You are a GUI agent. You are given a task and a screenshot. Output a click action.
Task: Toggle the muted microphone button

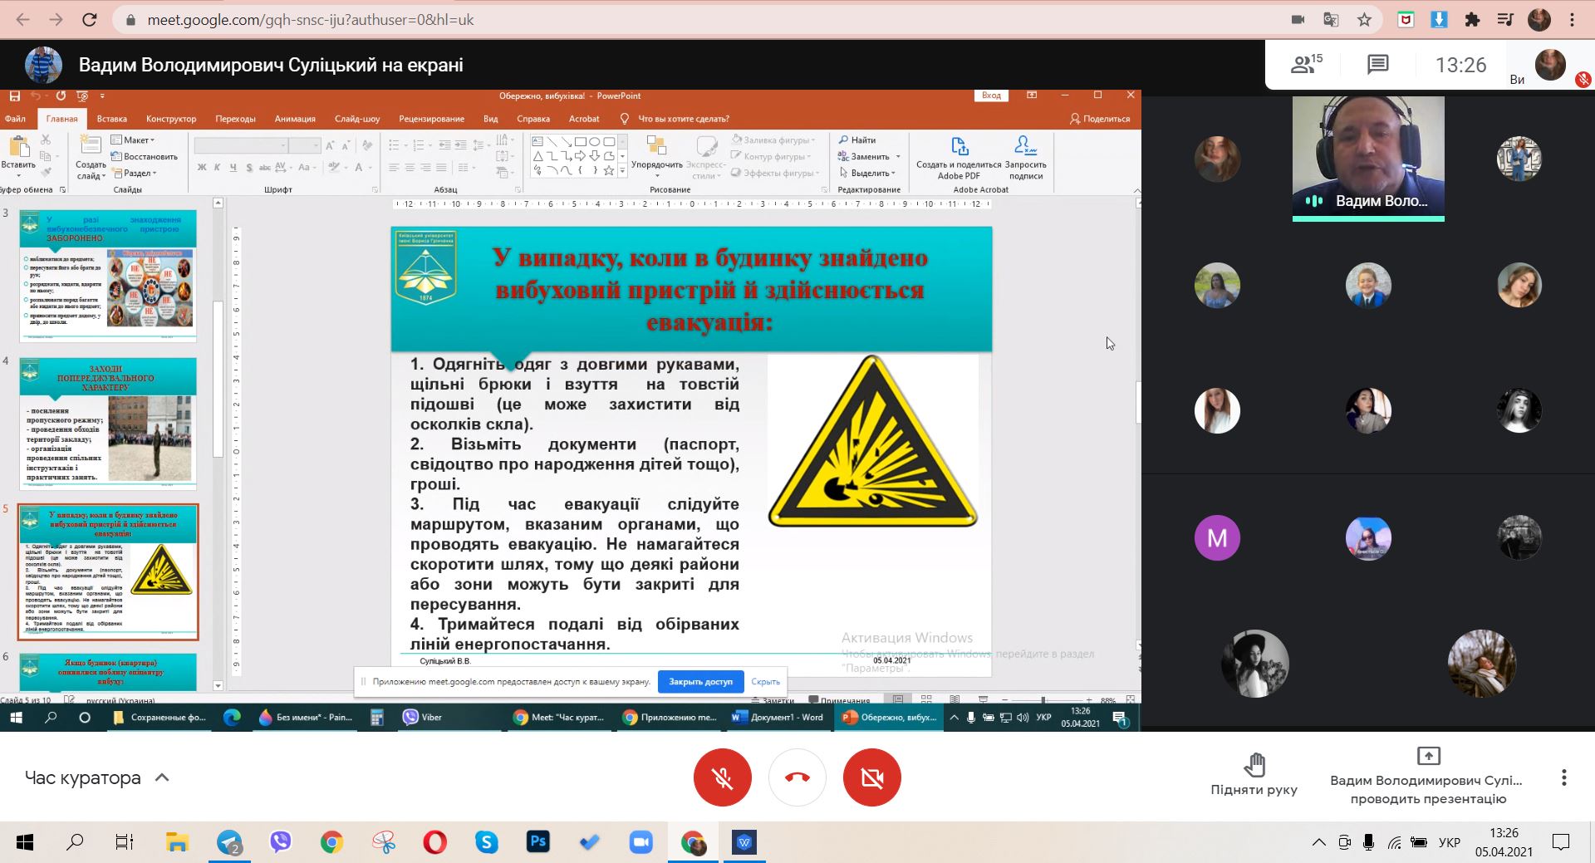[722, 777]
